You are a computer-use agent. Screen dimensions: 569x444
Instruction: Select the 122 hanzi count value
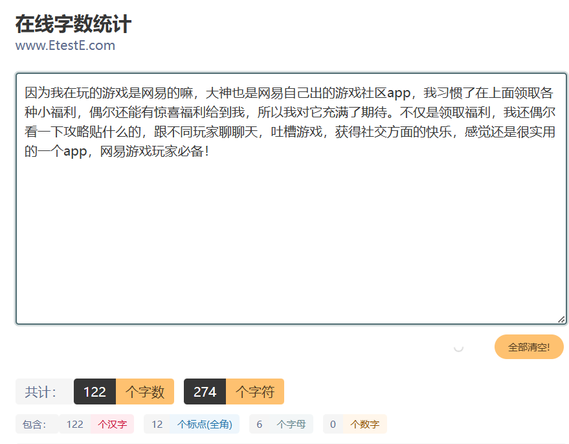click(74, 424)
